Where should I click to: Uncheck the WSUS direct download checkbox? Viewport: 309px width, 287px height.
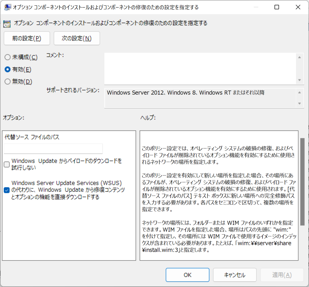(x=7, y=190)
